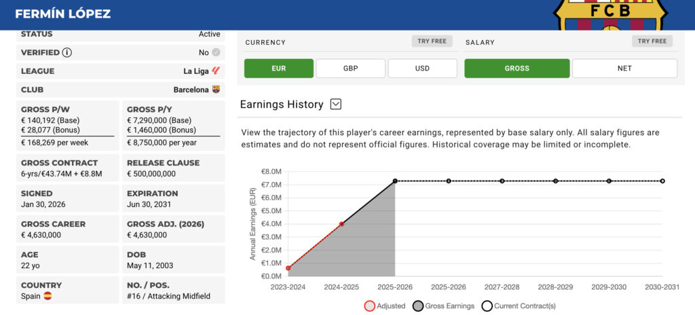The image size is (695, 315).
Task: Switch salary view to NET
Action: click(x=624, y=69)
